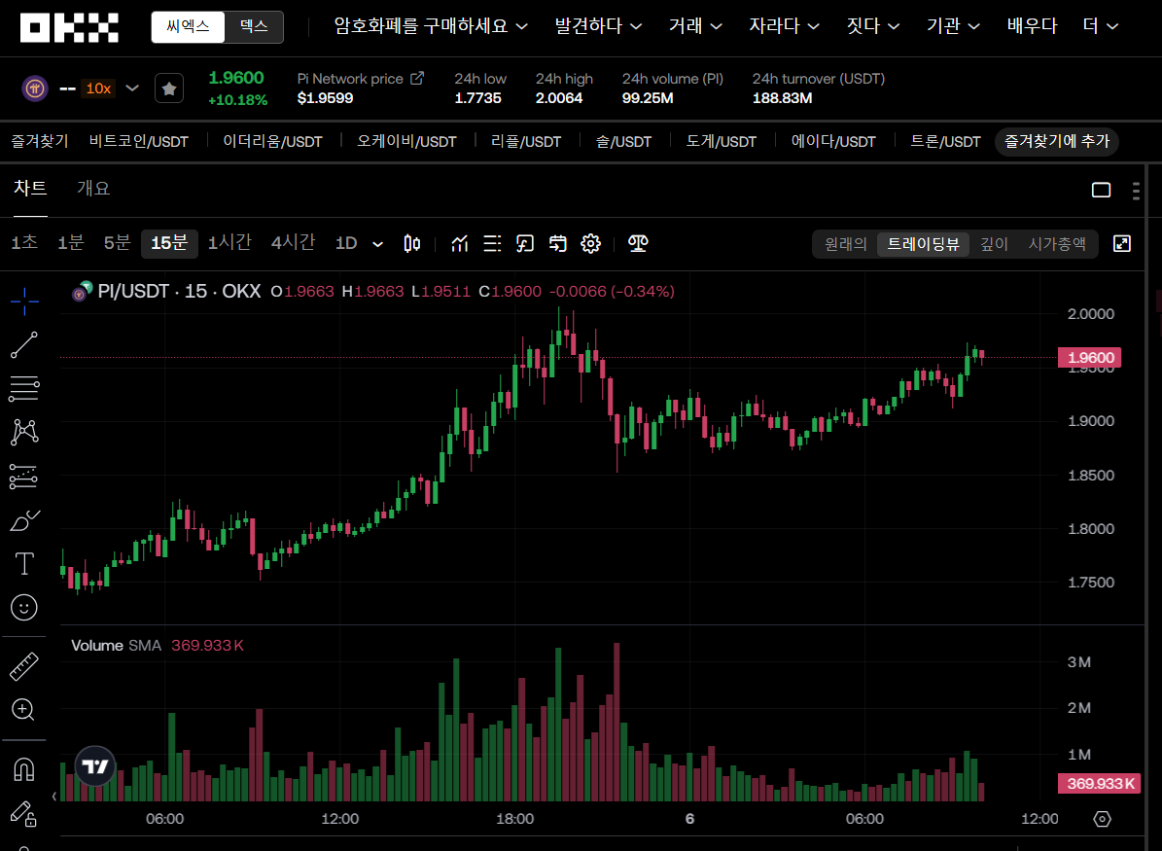Set interval to 1분

71,242
